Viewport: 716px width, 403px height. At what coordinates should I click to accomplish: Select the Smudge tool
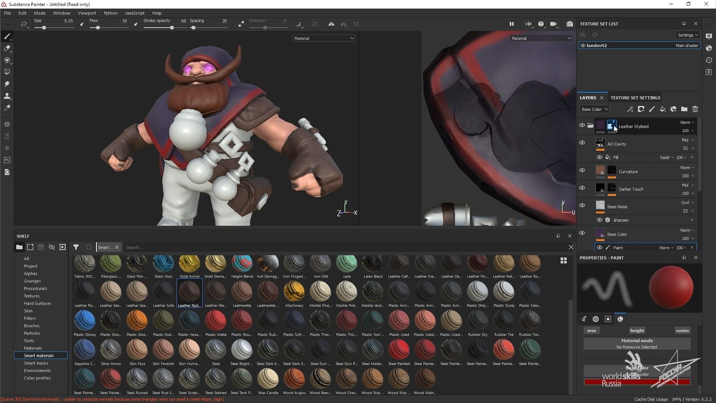[x=7, y=84]
